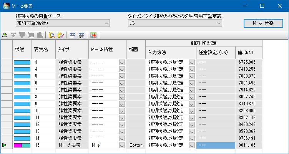289x154 pixels.
Task: Click the Bottom section cell for element 15
Action: [136, 145]
